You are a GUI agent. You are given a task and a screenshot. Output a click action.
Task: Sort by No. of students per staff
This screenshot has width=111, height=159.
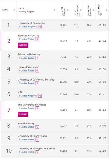81,10
